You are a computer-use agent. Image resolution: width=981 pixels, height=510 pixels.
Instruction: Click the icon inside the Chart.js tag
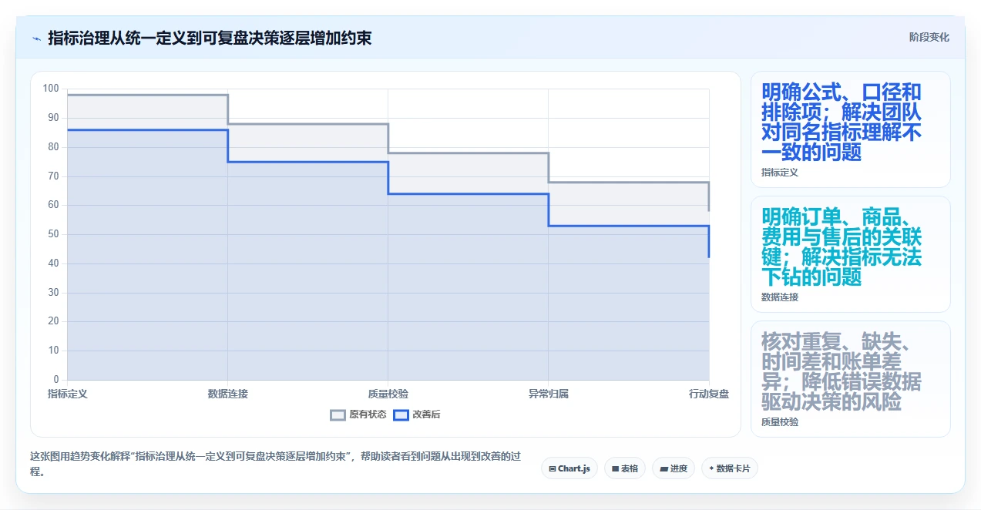[x=552, y=468]
